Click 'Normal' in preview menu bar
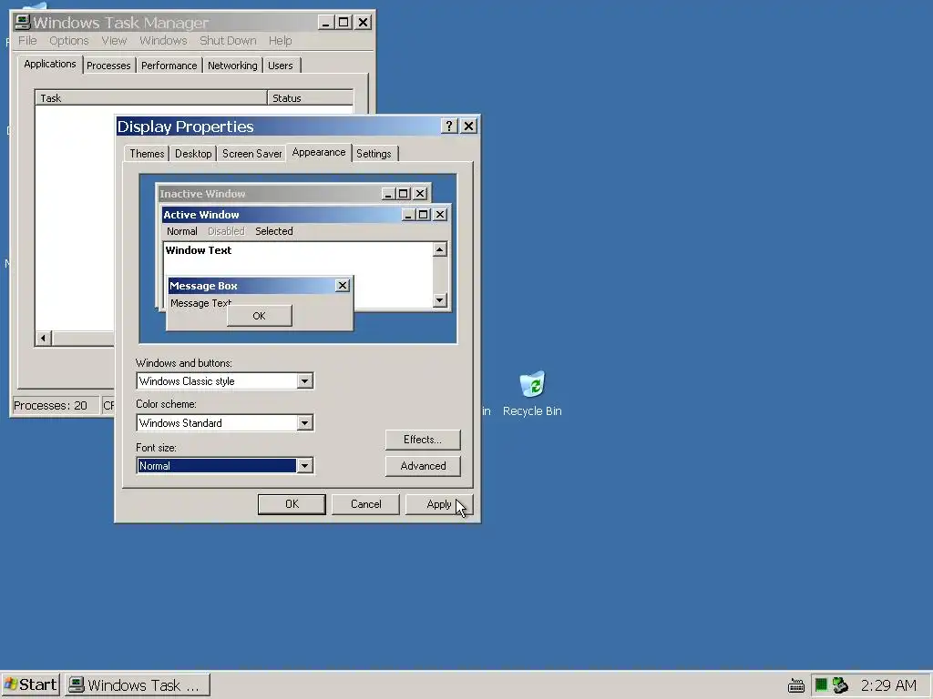Image resolution: width=933 pixels, height=699 pixels. (181, 231)
